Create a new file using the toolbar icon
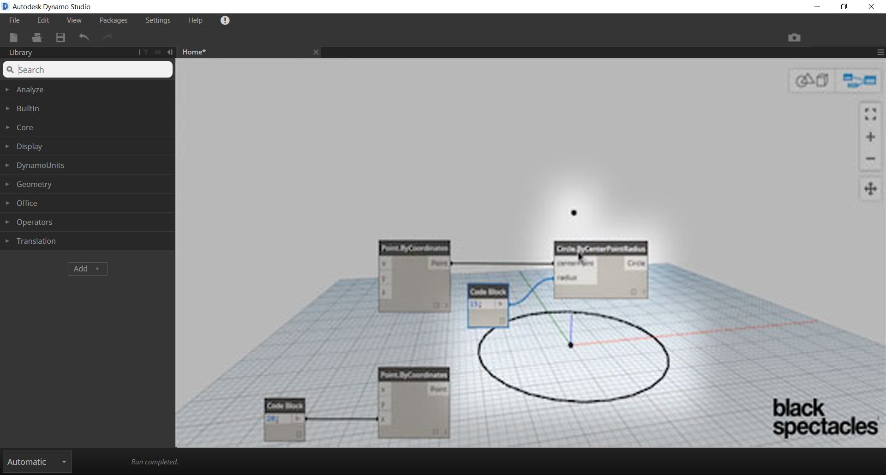The image size is (886, 475). [x=13, y=37]
